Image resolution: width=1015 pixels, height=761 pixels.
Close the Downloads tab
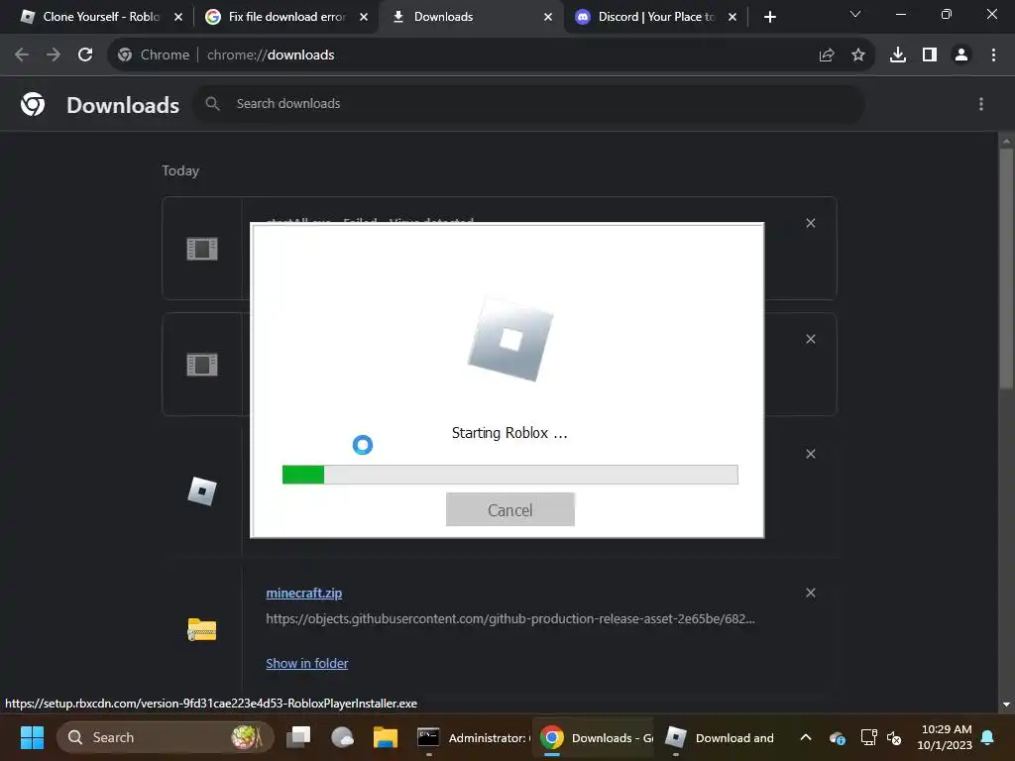(x=547, y=17)
